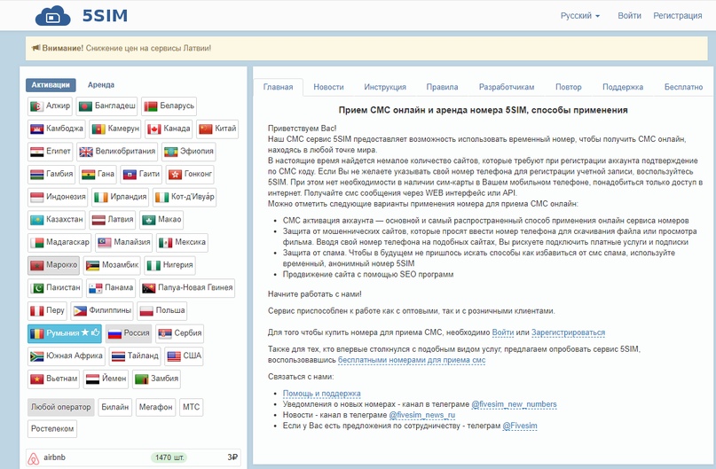This screenshot has height=469, width=716.
Task: Select the Ростелеком operator option
Action: [x=51, y=429]
